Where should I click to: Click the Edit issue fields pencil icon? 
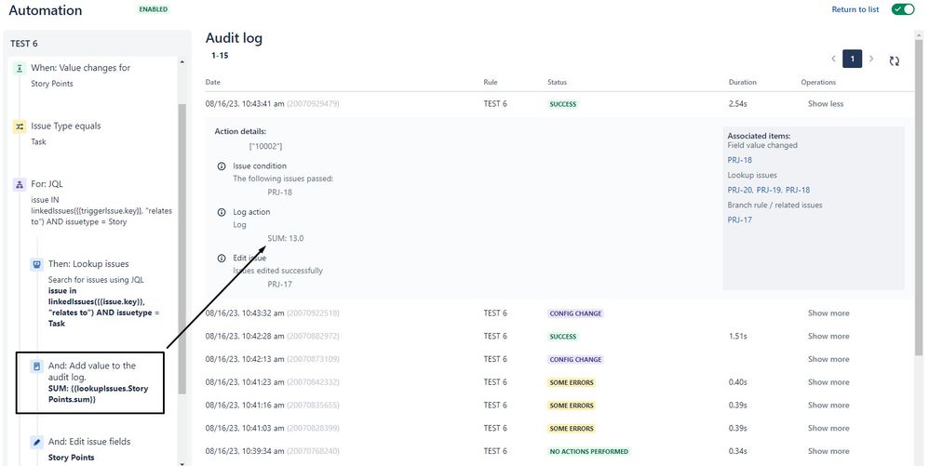click(x=37, y=442)
